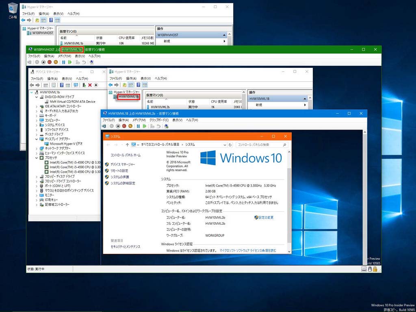Image resolution: width=416 pixels, height=312 pixels.
Task: Collapse the DVD/CD-ROM ドライブ node
Action: (x=37, y=97)
